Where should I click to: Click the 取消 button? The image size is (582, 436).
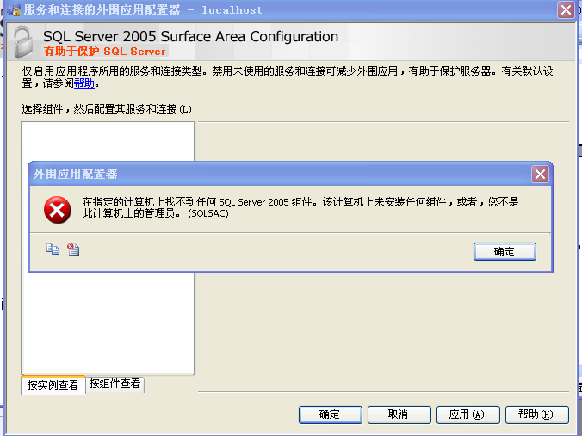click(x=399, y=415)
